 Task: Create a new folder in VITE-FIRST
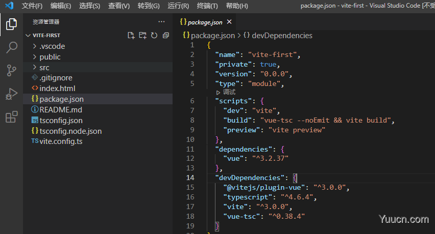coord(142,36)
